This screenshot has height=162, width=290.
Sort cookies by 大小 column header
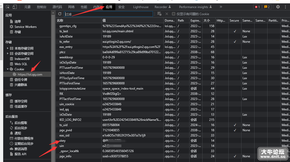tap(209, 21)
